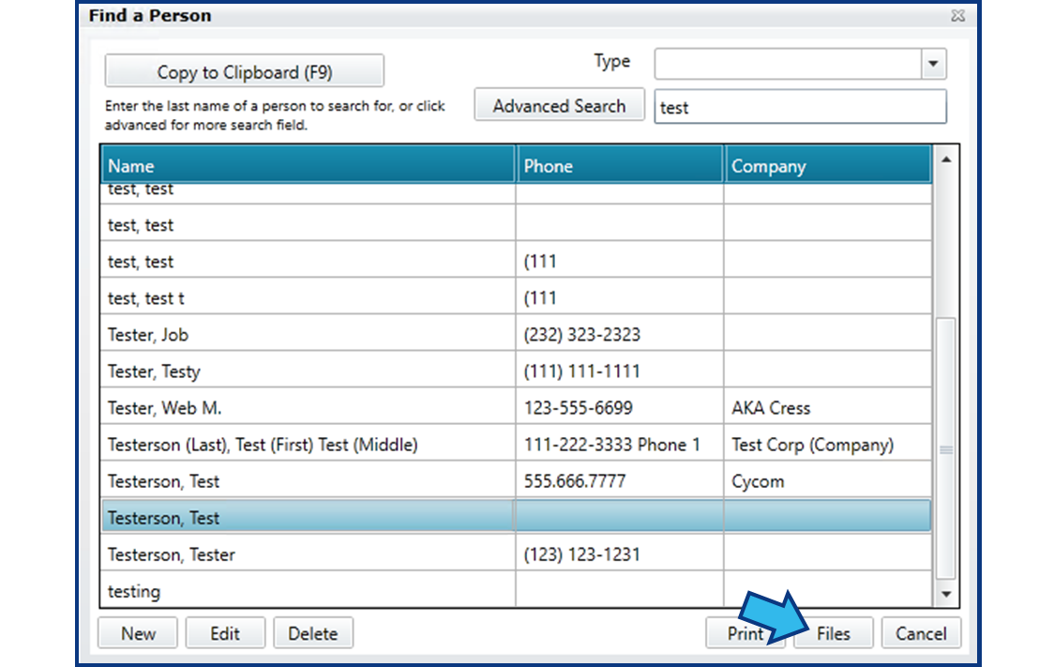Click Copy to Clipboard (F9) button
Viewport: 1054px width, 667px height.
pos(244,71)
